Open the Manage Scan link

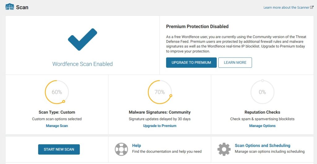click(57, 126)
